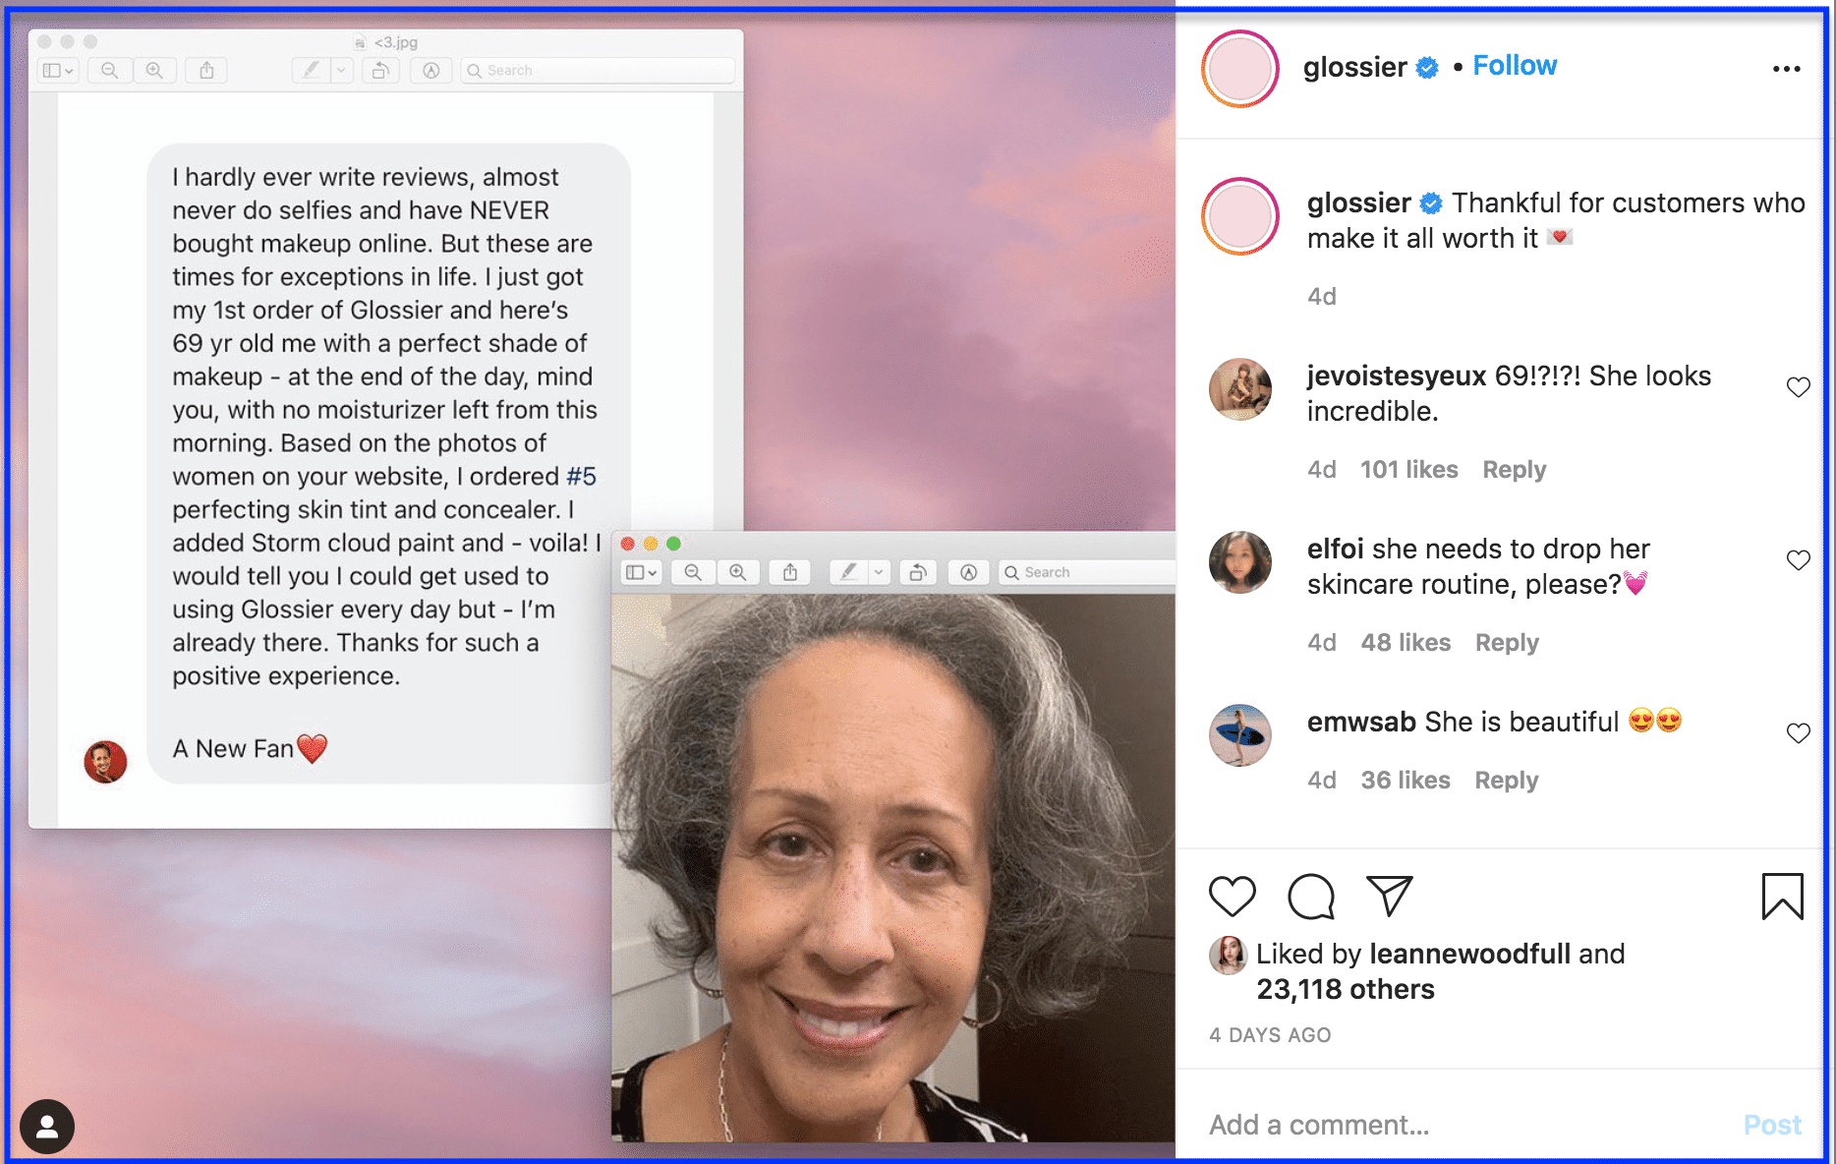The width and height of the screenshot is (1836, 1164).
Task: Like elfoi's comment
Action: click(1798, 560)
